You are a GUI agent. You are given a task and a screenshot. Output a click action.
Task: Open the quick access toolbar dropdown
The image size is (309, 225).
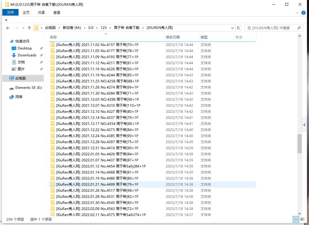[x=6, y=20]
